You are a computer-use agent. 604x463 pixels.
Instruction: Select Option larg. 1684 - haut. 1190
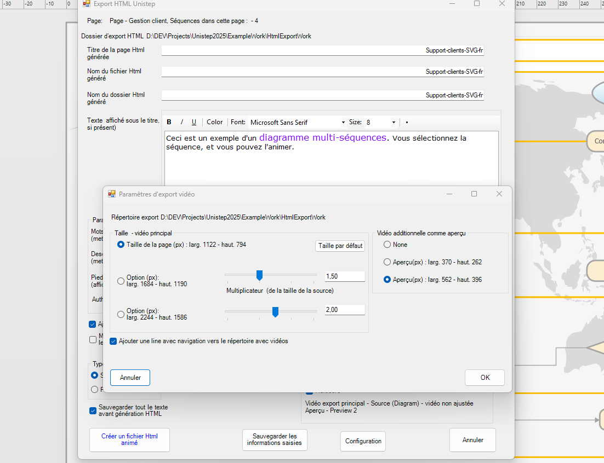coord(121,281)
